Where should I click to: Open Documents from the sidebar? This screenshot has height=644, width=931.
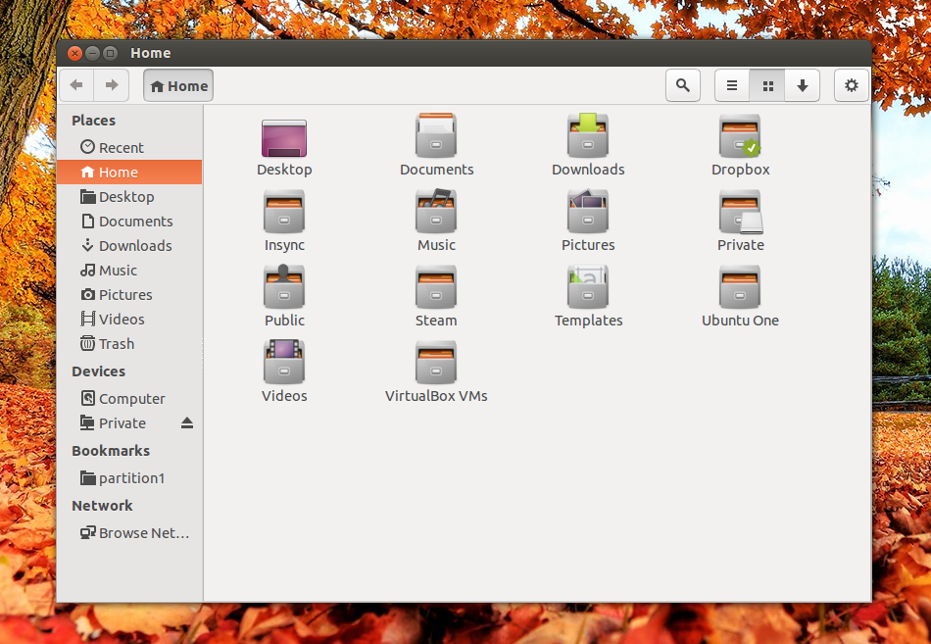point(130,221)
